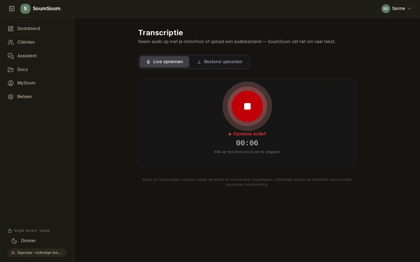The width and height of the screenshot is (420, 262).
Task: Click the hint text 'Klik op het blok-icoon om te stoppen'
Action: point(247,152)
